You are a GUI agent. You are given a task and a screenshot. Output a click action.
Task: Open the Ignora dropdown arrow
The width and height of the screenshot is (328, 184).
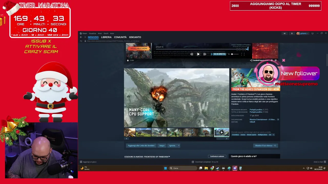pyautogui.click(x=179, y=146)
